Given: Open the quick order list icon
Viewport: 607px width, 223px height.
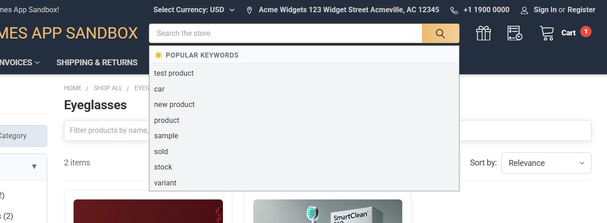Looking at the screenshot, I should pos(515,33).
